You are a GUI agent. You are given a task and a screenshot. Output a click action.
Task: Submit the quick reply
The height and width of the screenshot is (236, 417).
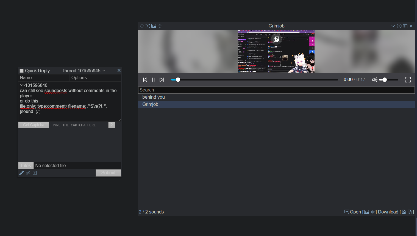(x=108, y=173)
